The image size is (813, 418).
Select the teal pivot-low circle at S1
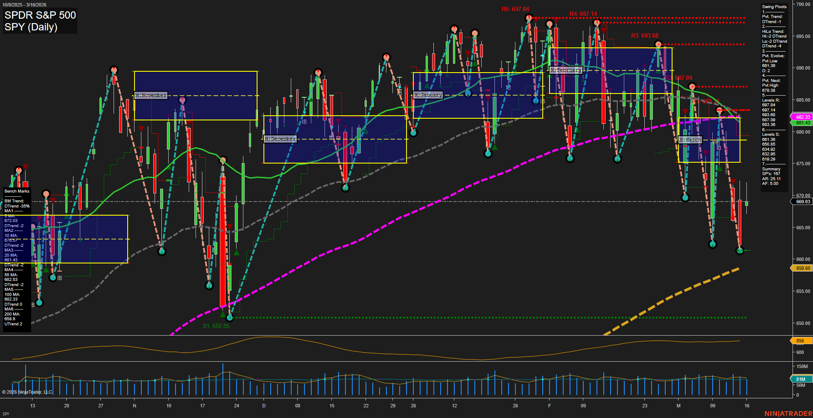[x=230, y=318]
